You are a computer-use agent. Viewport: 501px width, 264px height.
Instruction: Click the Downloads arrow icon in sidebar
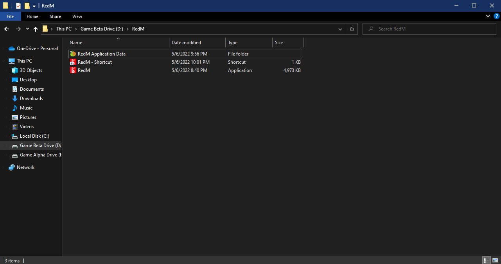(x=15, y=99)
